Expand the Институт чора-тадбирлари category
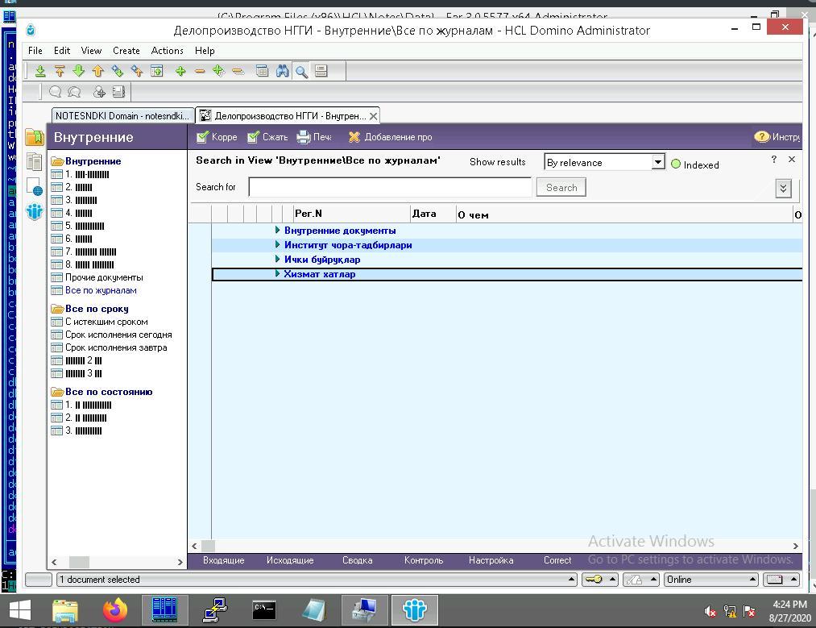The image size is (816, 628). (x=277, y=245)
